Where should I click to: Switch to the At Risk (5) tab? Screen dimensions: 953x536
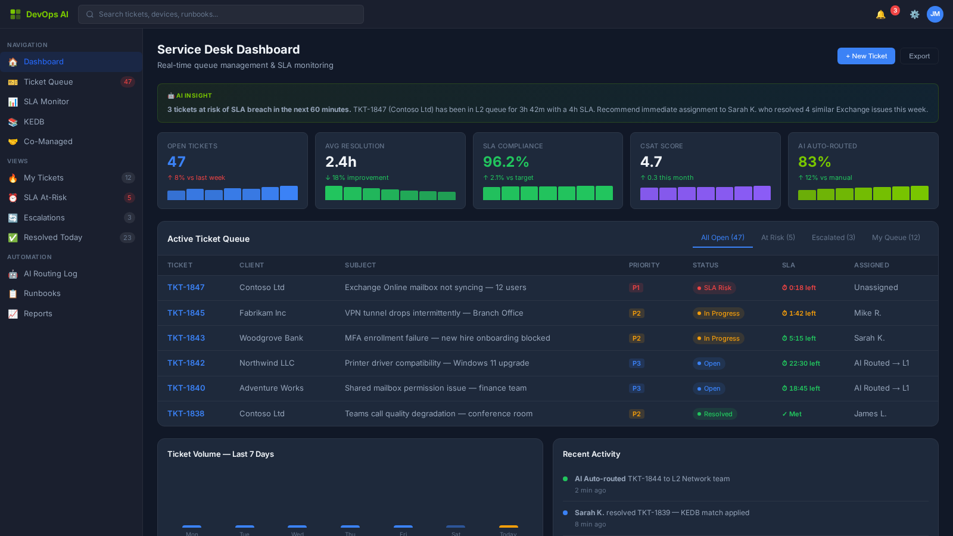[778, 238]
